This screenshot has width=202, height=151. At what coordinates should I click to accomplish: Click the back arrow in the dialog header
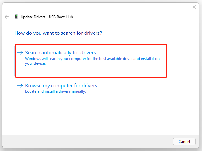[x=7, y=17]
